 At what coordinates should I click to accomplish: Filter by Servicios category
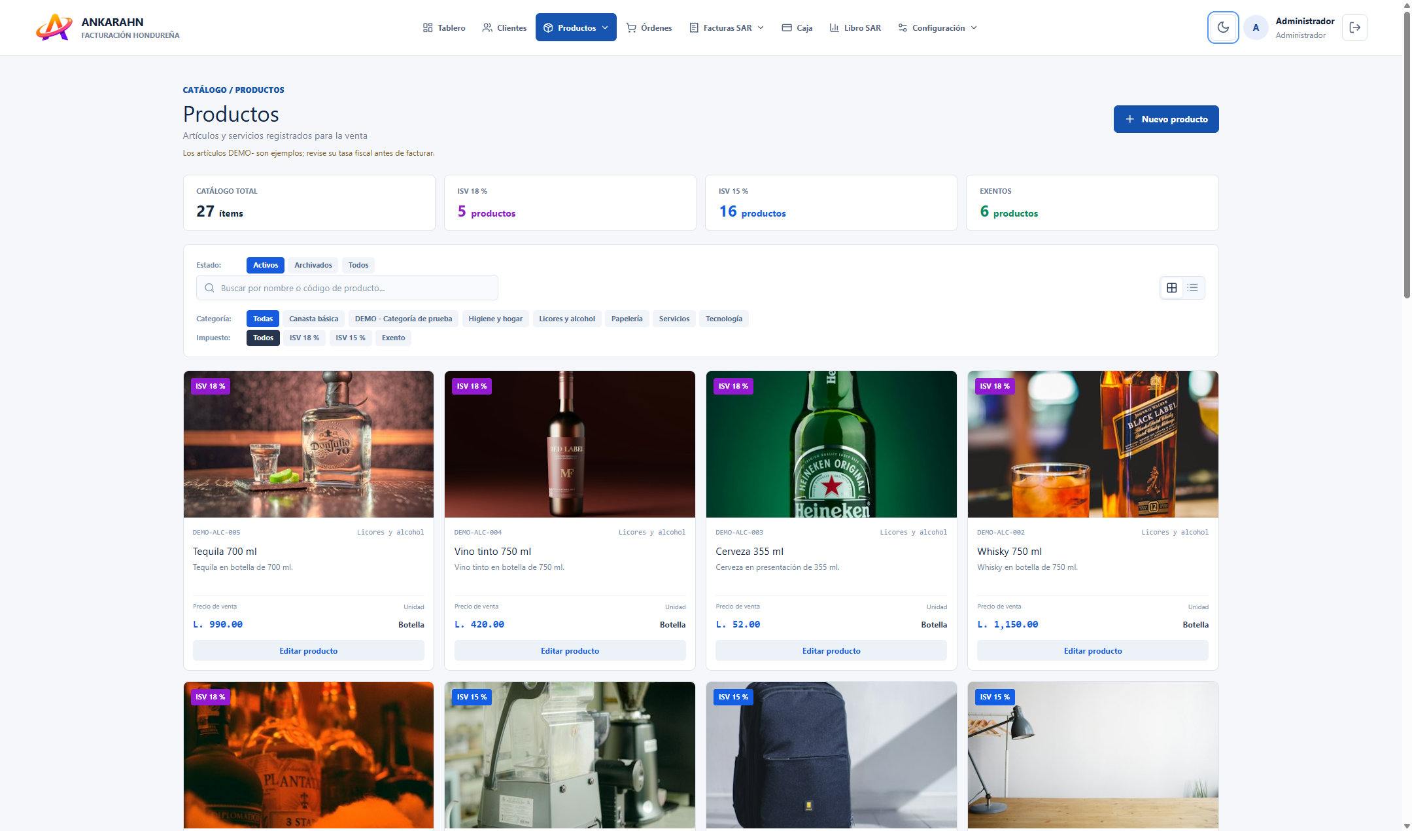(x=674, y=319)
